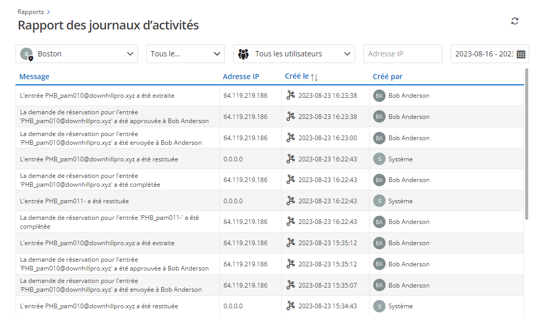Click the date range input field
536x315 pixels.
coord(483,54)
